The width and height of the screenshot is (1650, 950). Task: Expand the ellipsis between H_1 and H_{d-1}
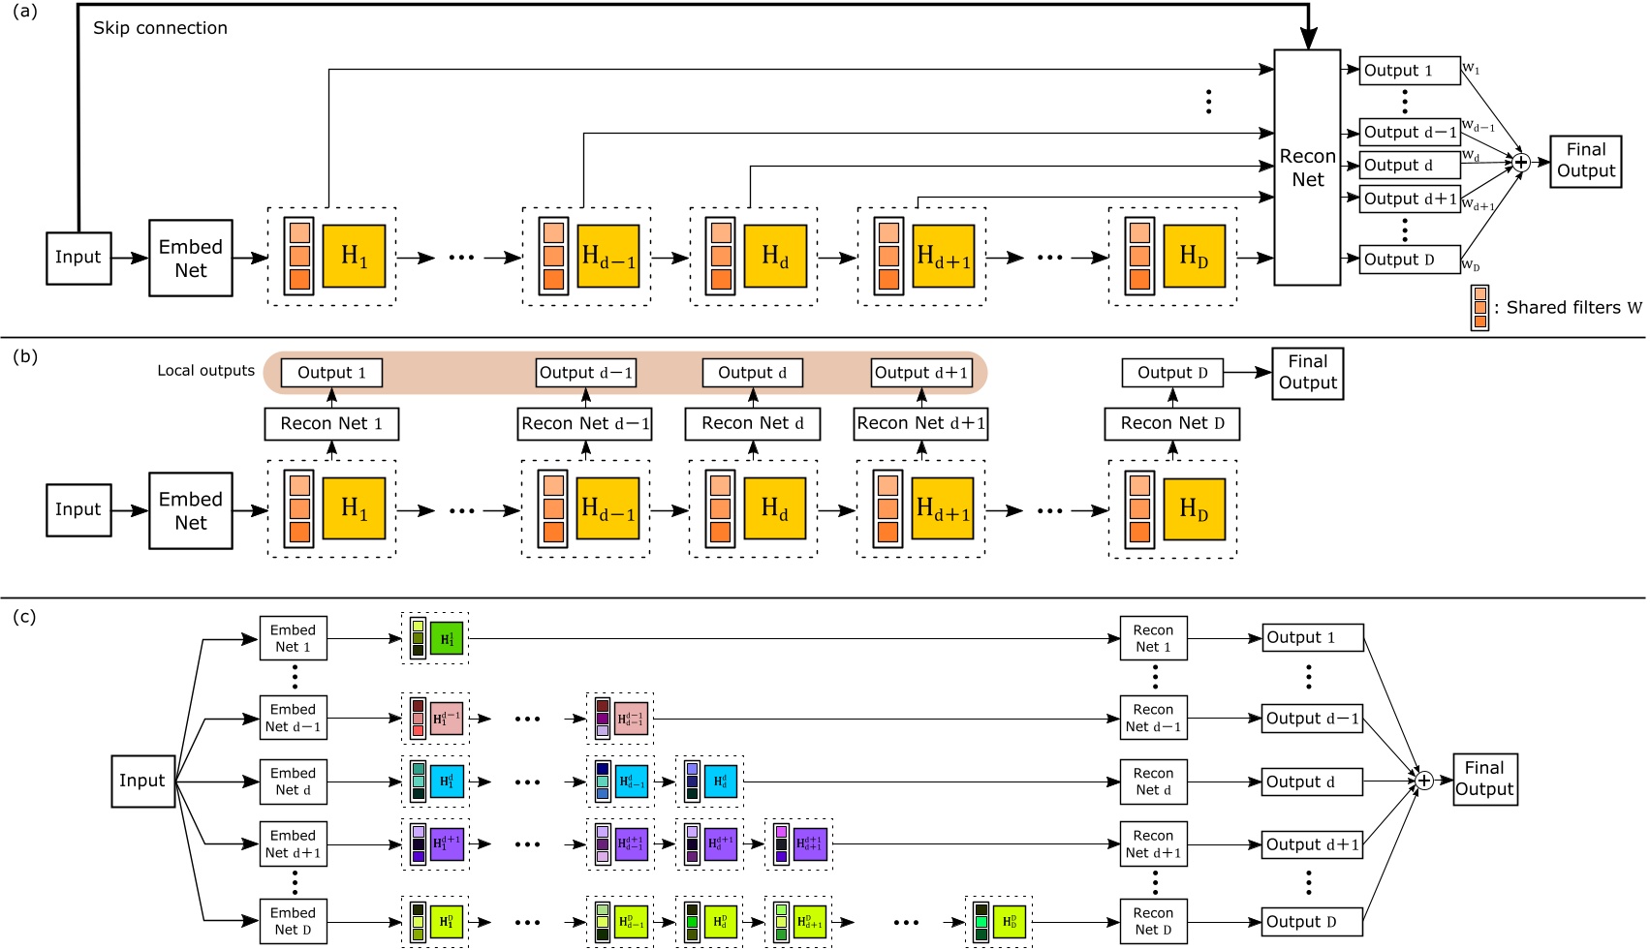click(461, 256)
